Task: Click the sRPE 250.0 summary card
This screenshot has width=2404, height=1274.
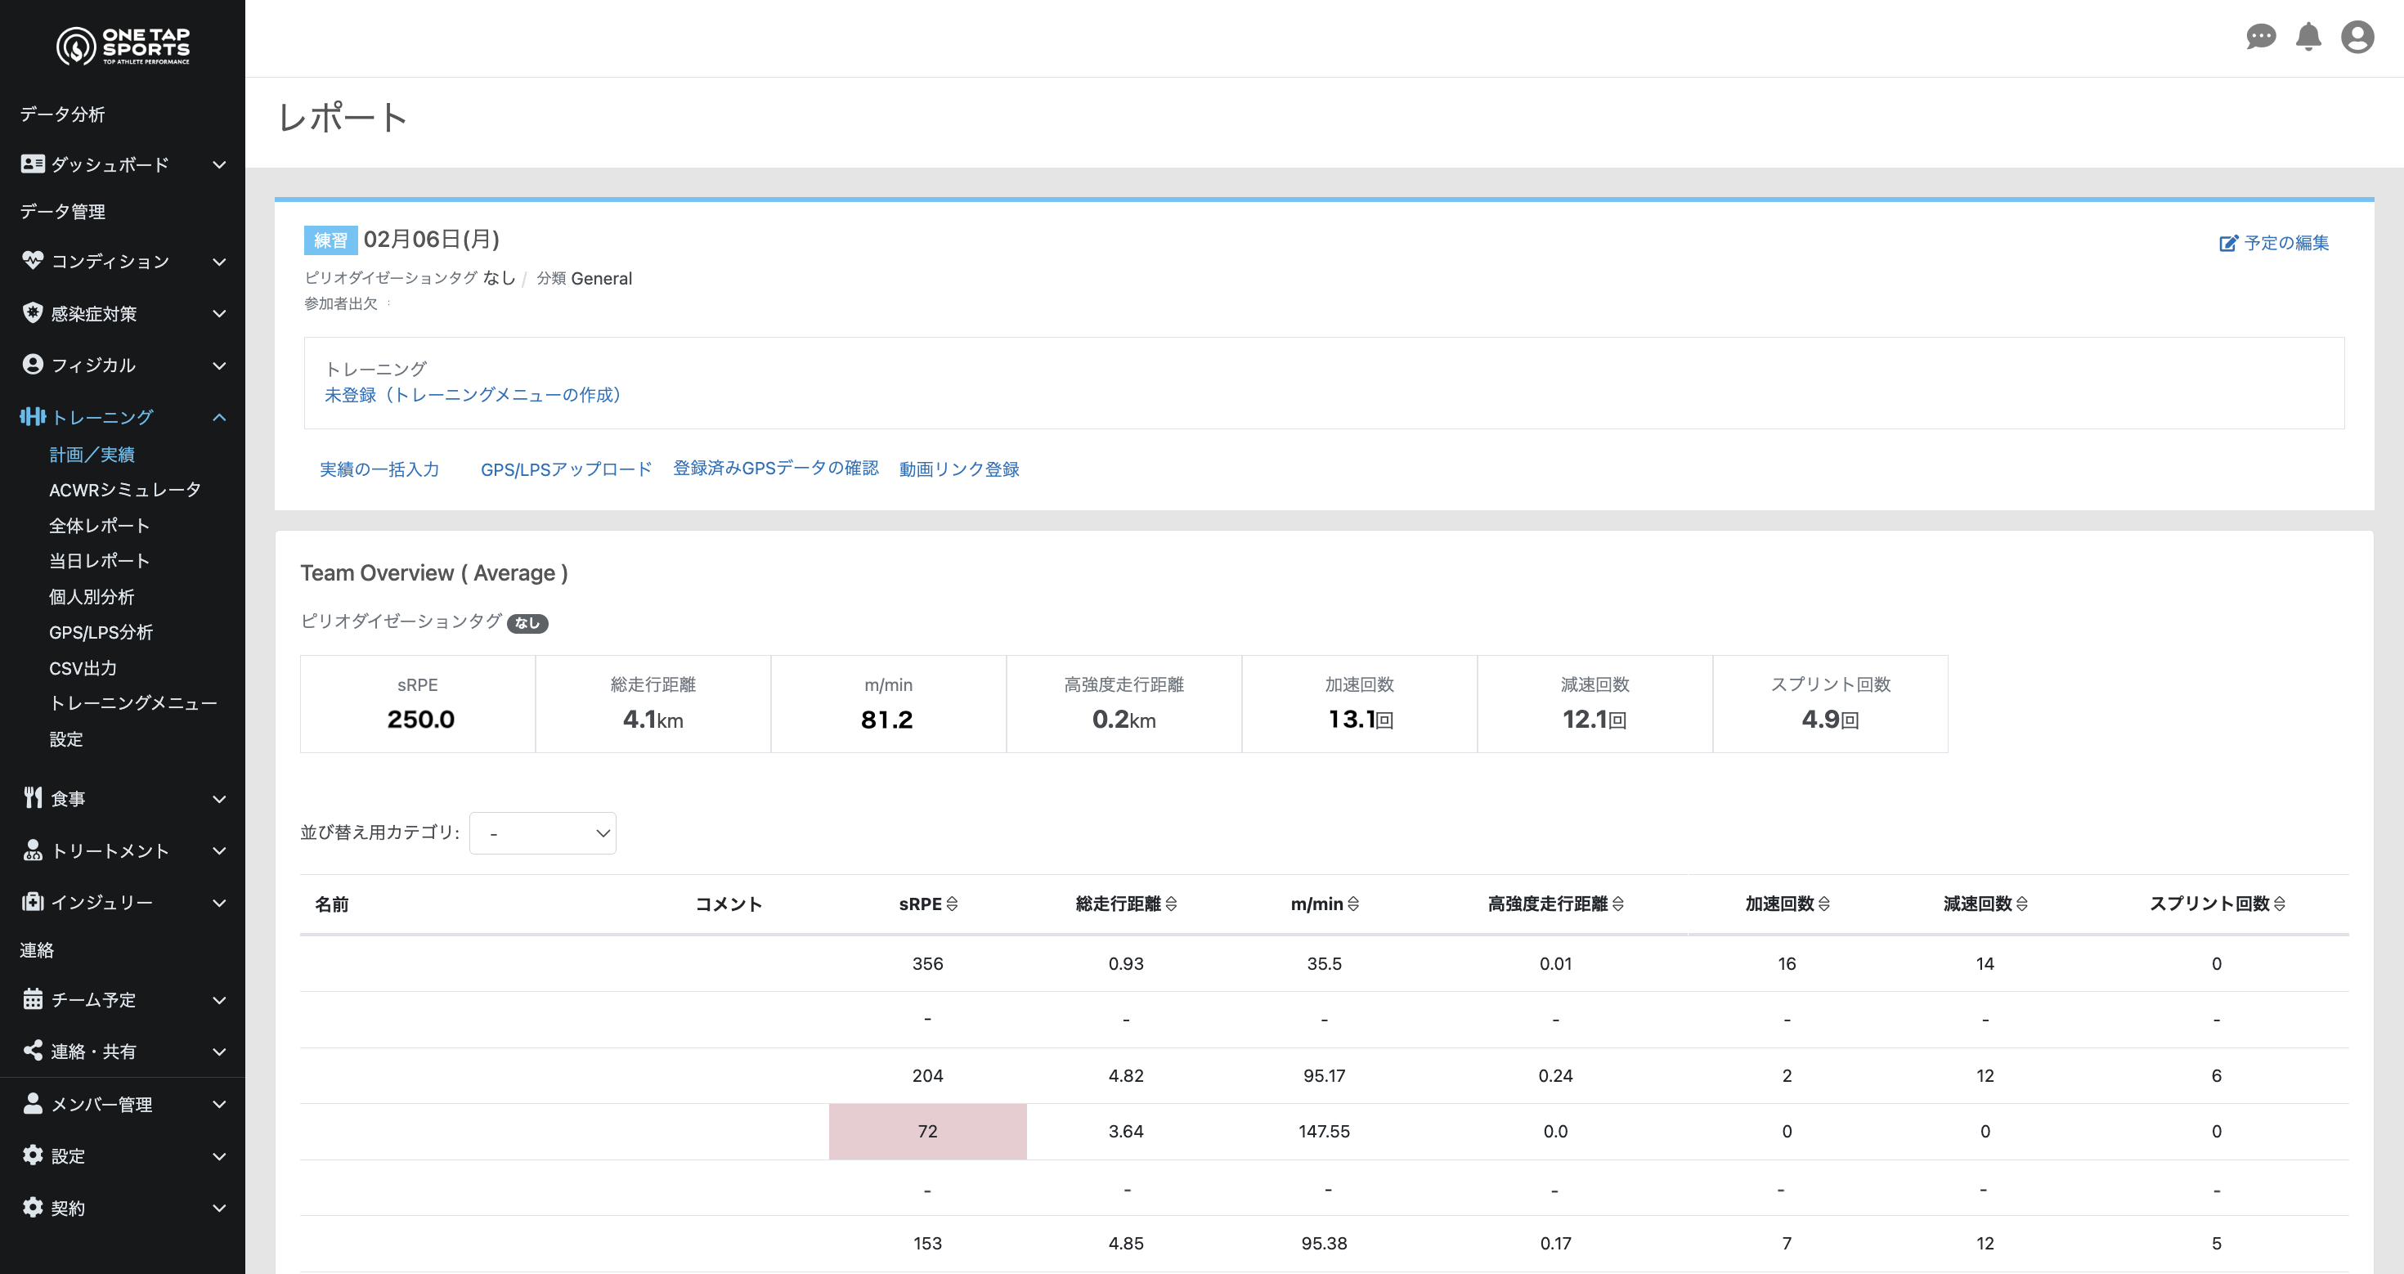Action: click(417, 704)
